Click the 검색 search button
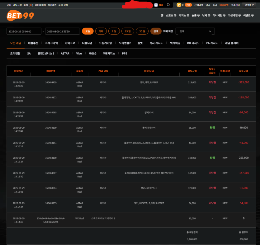Viewport: 260px width, 245px height. (156, 31)
